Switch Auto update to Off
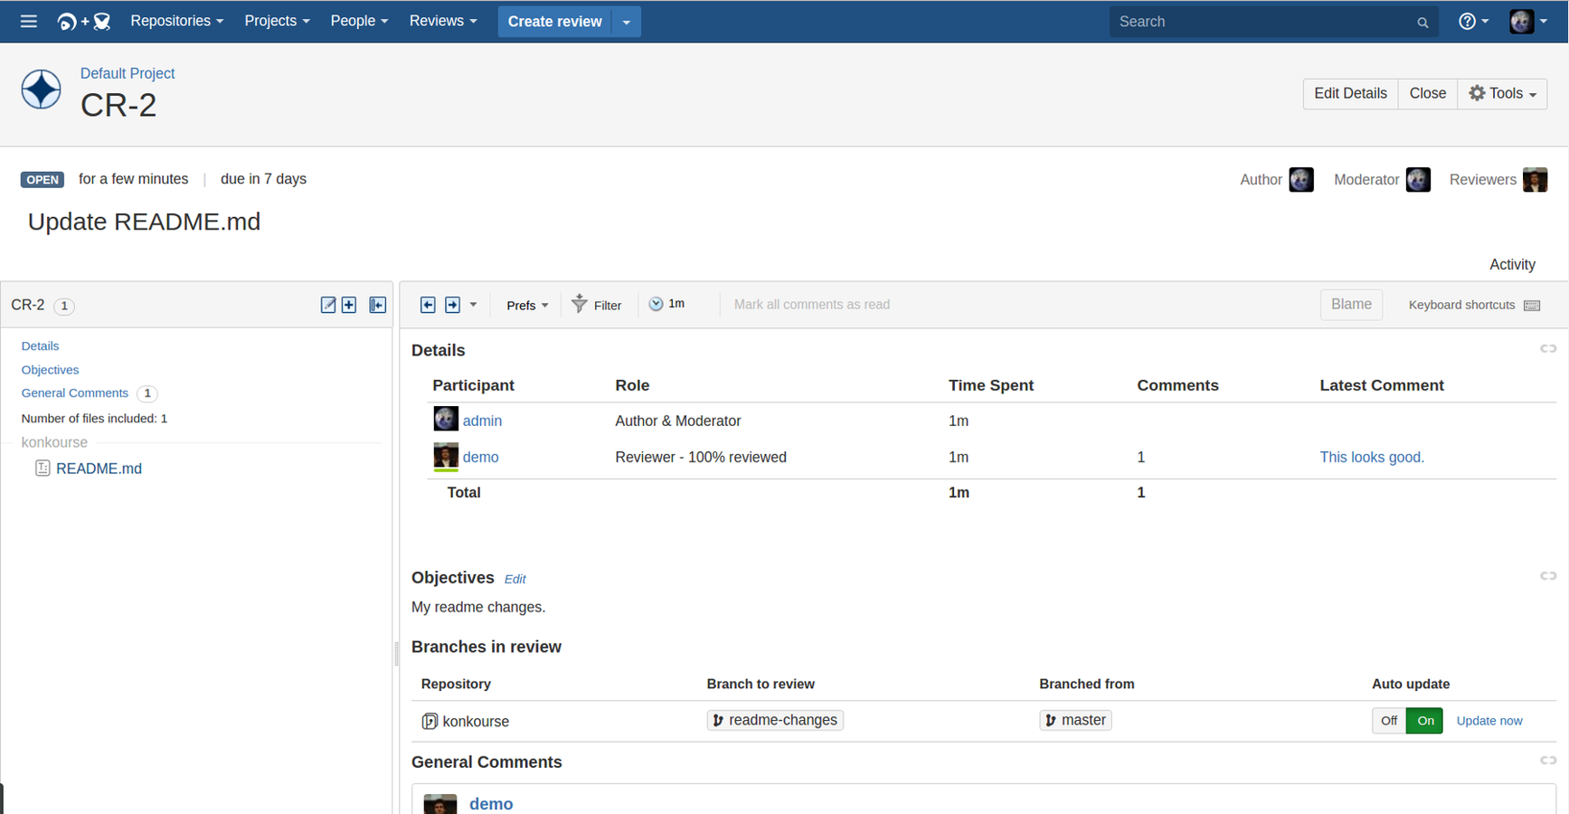The image size is (1569, 814). (1389, 720)
